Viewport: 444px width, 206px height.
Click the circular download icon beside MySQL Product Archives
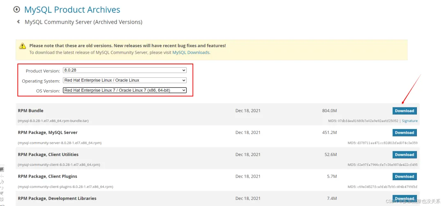click(x=17, y=9)
